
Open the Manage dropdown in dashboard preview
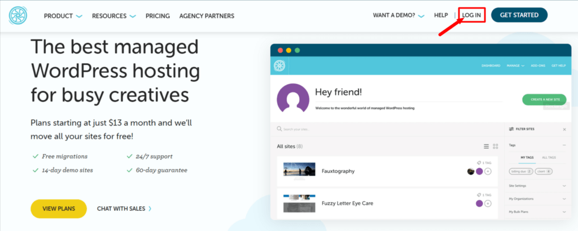point(515,66)
